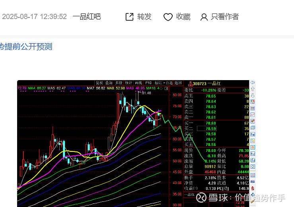The height and width of the screenshot is (207, 294).
Task: Open the F10 info icon in sidebar
Action: point(253,134)
